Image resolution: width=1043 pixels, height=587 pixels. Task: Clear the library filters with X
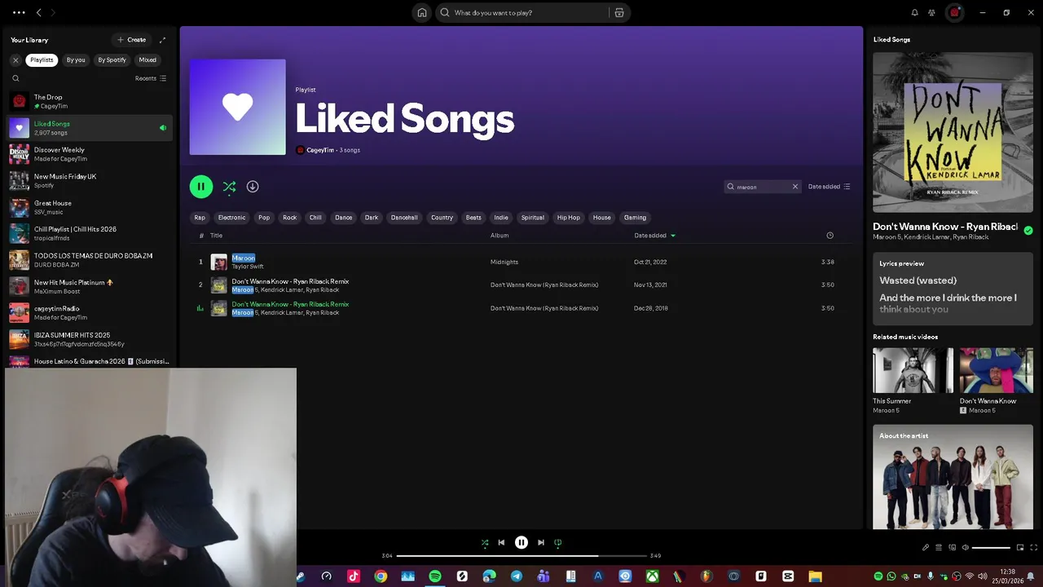[x=15, y=60]
